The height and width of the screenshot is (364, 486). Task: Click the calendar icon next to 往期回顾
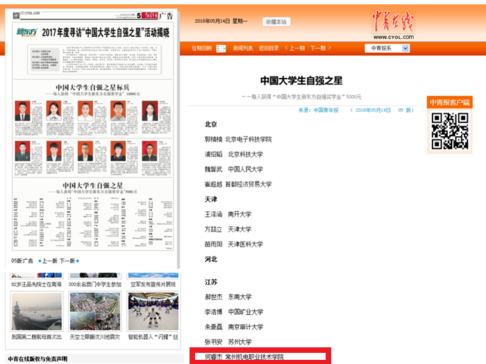(x=221, y=48)
